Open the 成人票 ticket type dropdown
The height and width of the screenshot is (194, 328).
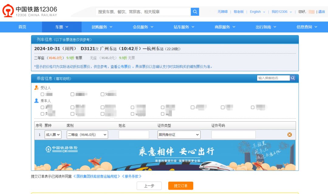(x=53, y=135)
